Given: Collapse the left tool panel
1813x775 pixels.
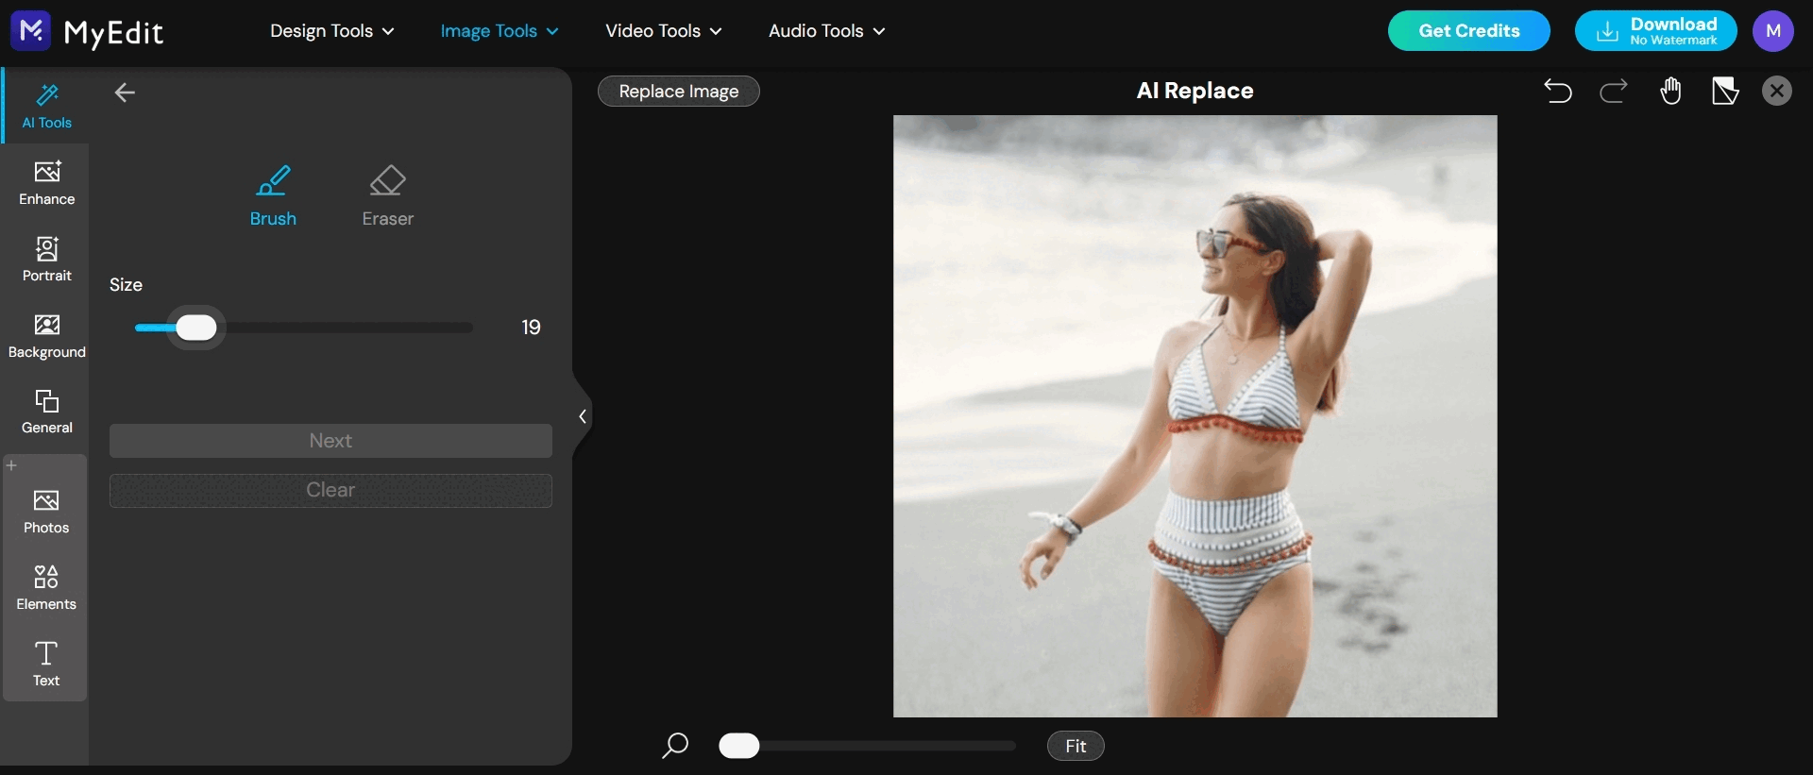Looking at the screenshot, I should click(582, 416).
